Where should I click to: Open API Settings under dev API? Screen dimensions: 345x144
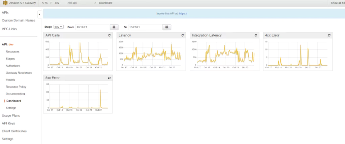click(11, 108)
